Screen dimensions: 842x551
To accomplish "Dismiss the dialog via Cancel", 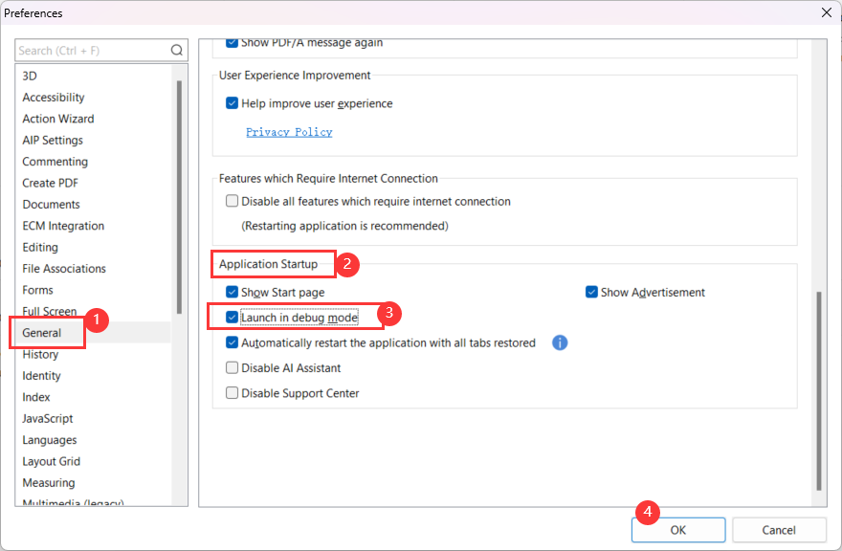I will tap(779, 529).
